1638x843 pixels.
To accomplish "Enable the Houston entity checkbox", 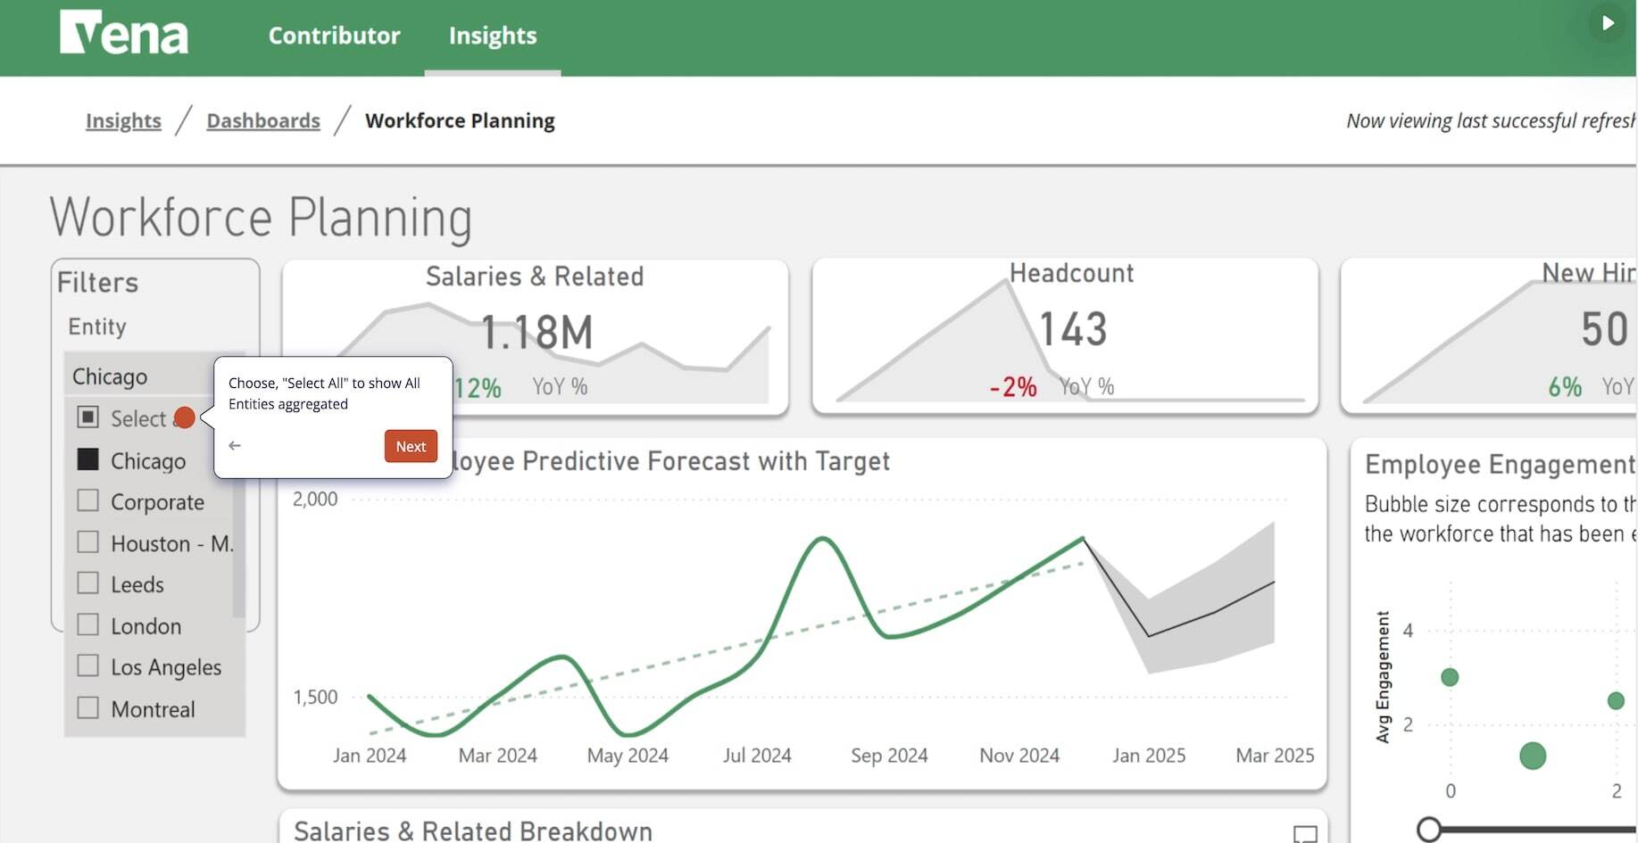I will click(x=88, y=542).
